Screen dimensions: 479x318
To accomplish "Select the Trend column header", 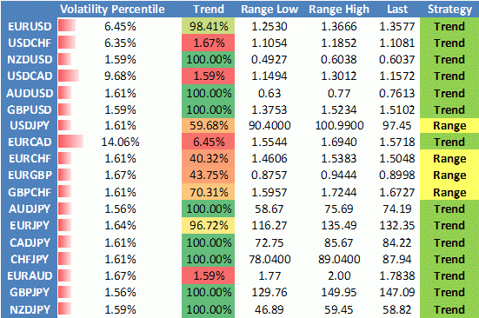I will coord(209,10).
